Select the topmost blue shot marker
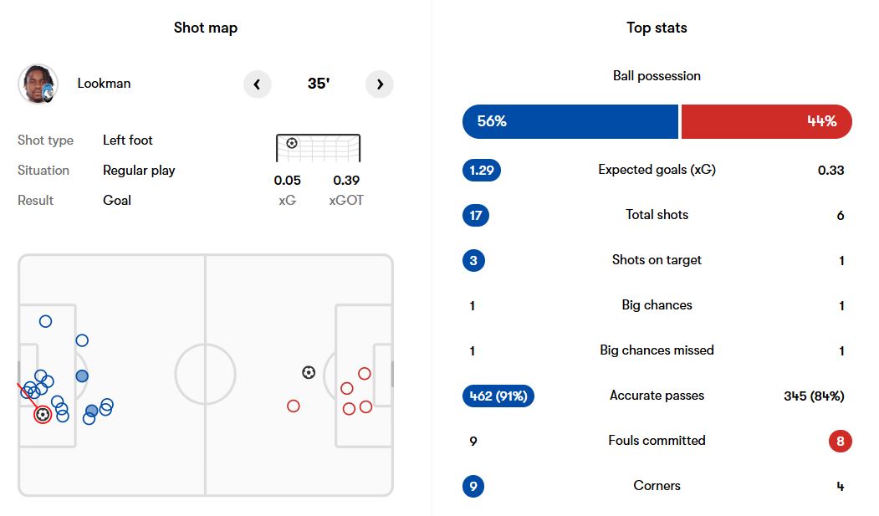The height and width of the screenshot is (516, 879). 45,321
